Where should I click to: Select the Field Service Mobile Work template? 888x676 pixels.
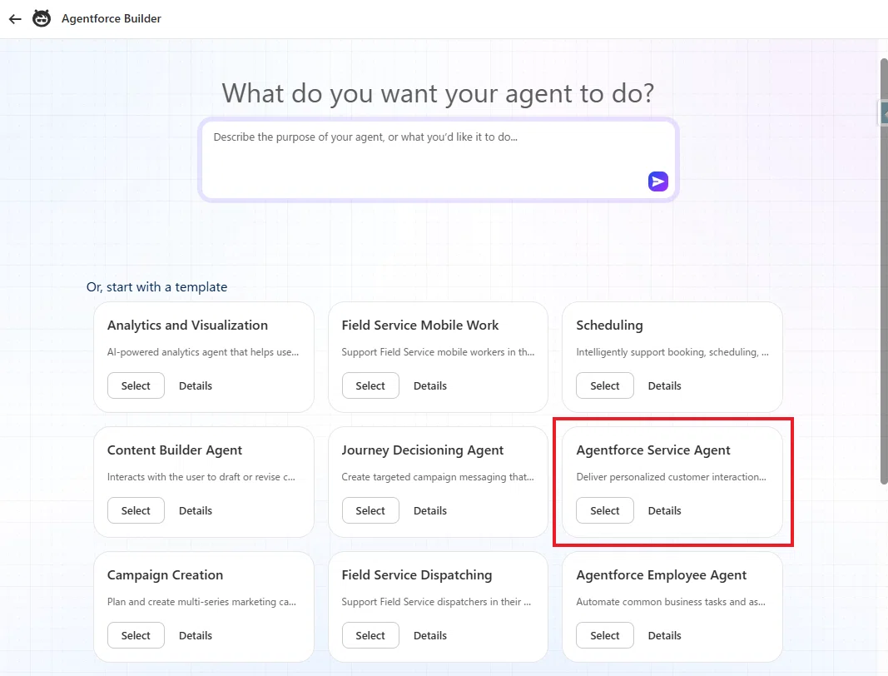[370, 385]
